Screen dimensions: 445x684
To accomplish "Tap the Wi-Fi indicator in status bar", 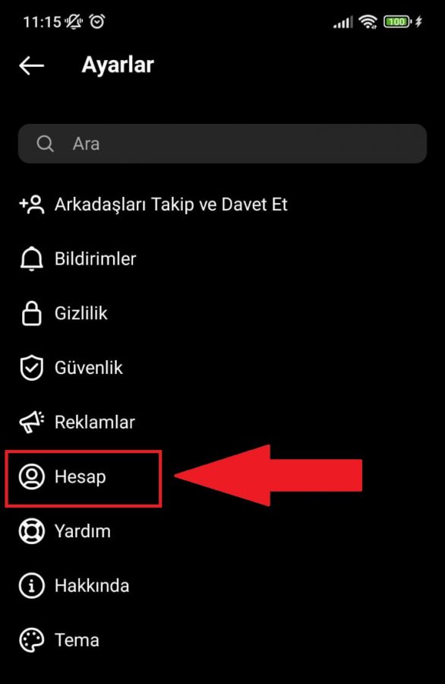I will [368, 21].
